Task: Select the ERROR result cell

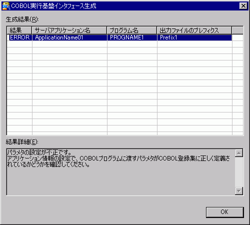Action: pyautogui.click(x=19, y=37)
